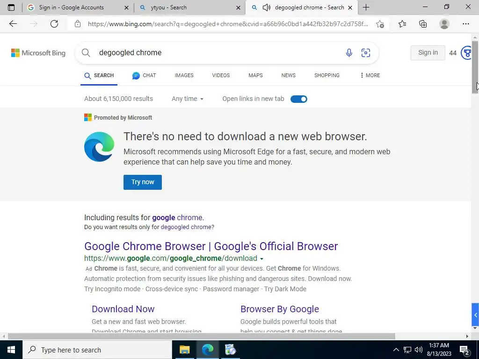479x359 pixels.
Task: Search using voice microphone icon
Action: [349, 53]
